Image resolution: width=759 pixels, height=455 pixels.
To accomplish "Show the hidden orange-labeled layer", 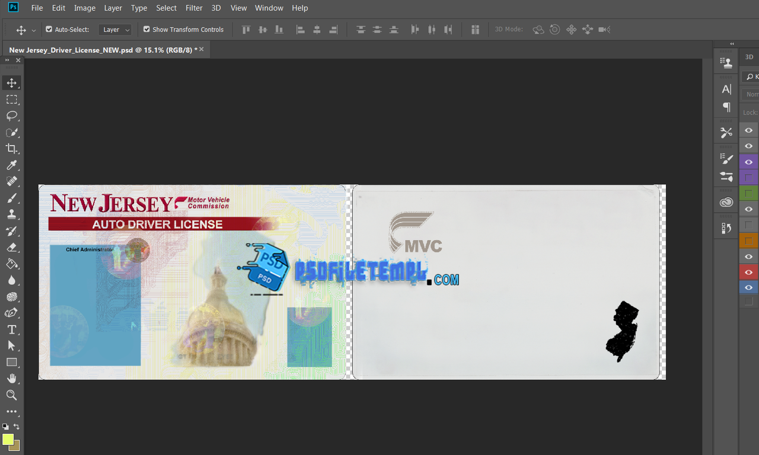I will pos(749,241).
